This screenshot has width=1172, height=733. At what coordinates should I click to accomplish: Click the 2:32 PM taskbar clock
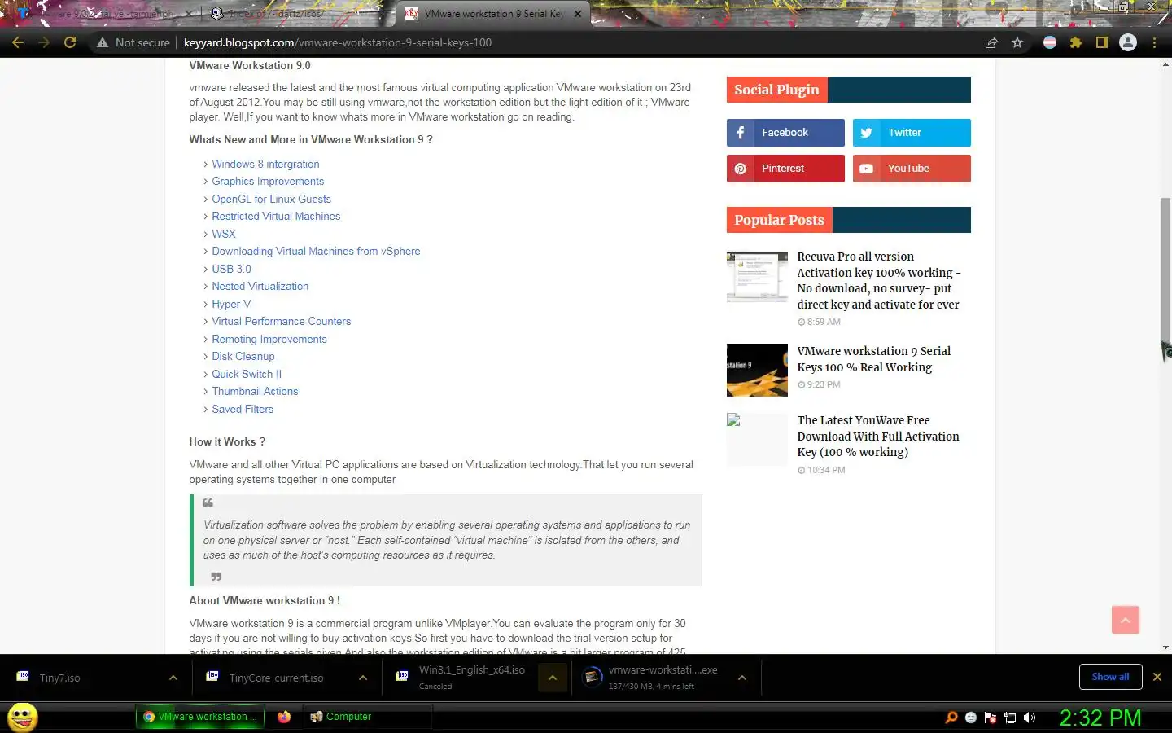point(1100,718)
